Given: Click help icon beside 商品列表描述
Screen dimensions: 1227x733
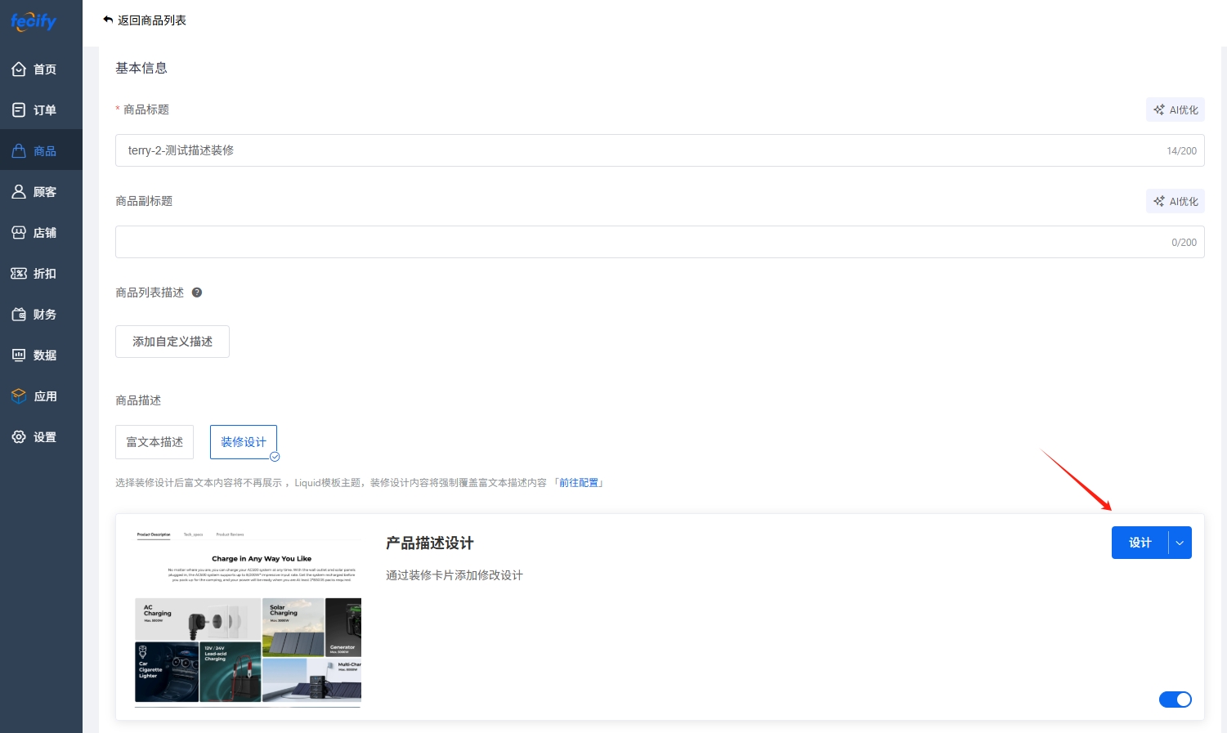Looking at the screenshot, I should [x=197, y=293].
